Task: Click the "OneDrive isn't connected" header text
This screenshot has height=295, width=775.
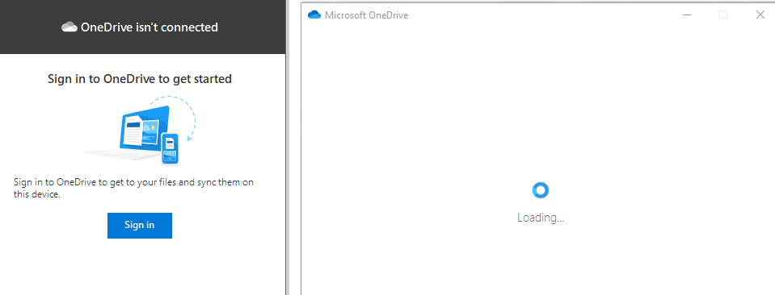Action: click(x=150, y=27)
